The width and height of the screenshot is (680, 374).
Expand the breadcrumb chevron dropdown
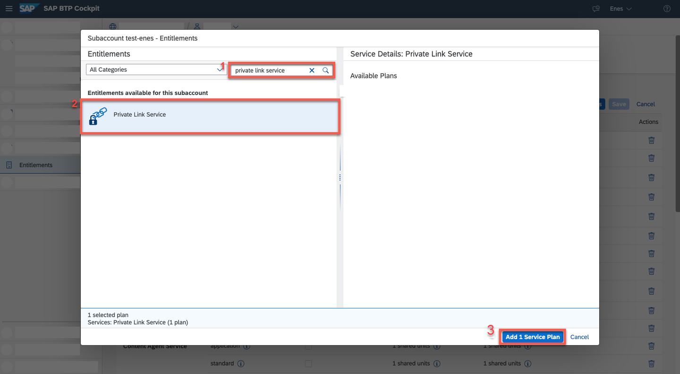(x=236, y=26)
